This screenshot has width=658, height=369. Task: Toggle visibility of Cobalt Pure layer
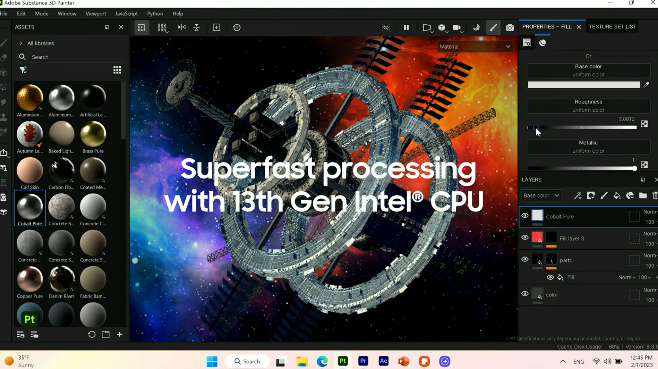(x=525, y=216)
